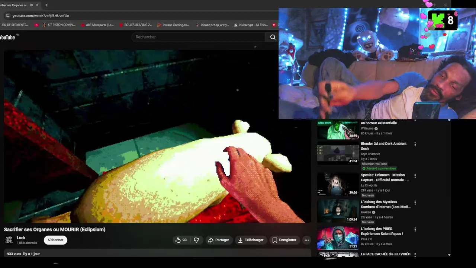Screen dimensions: 476x268
Task: Download the video with Télécharger
Action: [251, 240]
